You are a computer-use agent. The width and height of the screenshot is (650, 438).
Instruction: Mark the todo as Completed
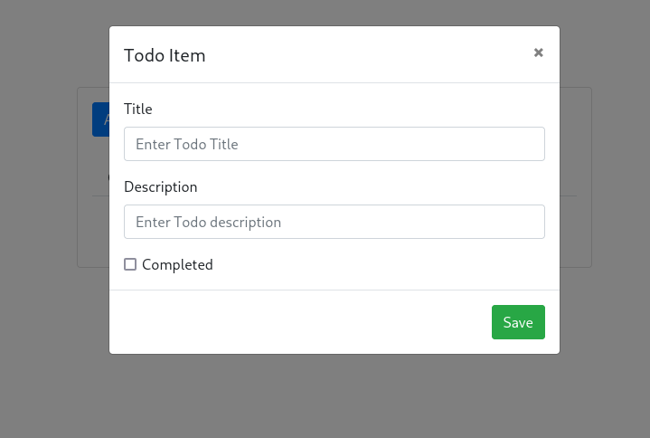click(130, 264)
